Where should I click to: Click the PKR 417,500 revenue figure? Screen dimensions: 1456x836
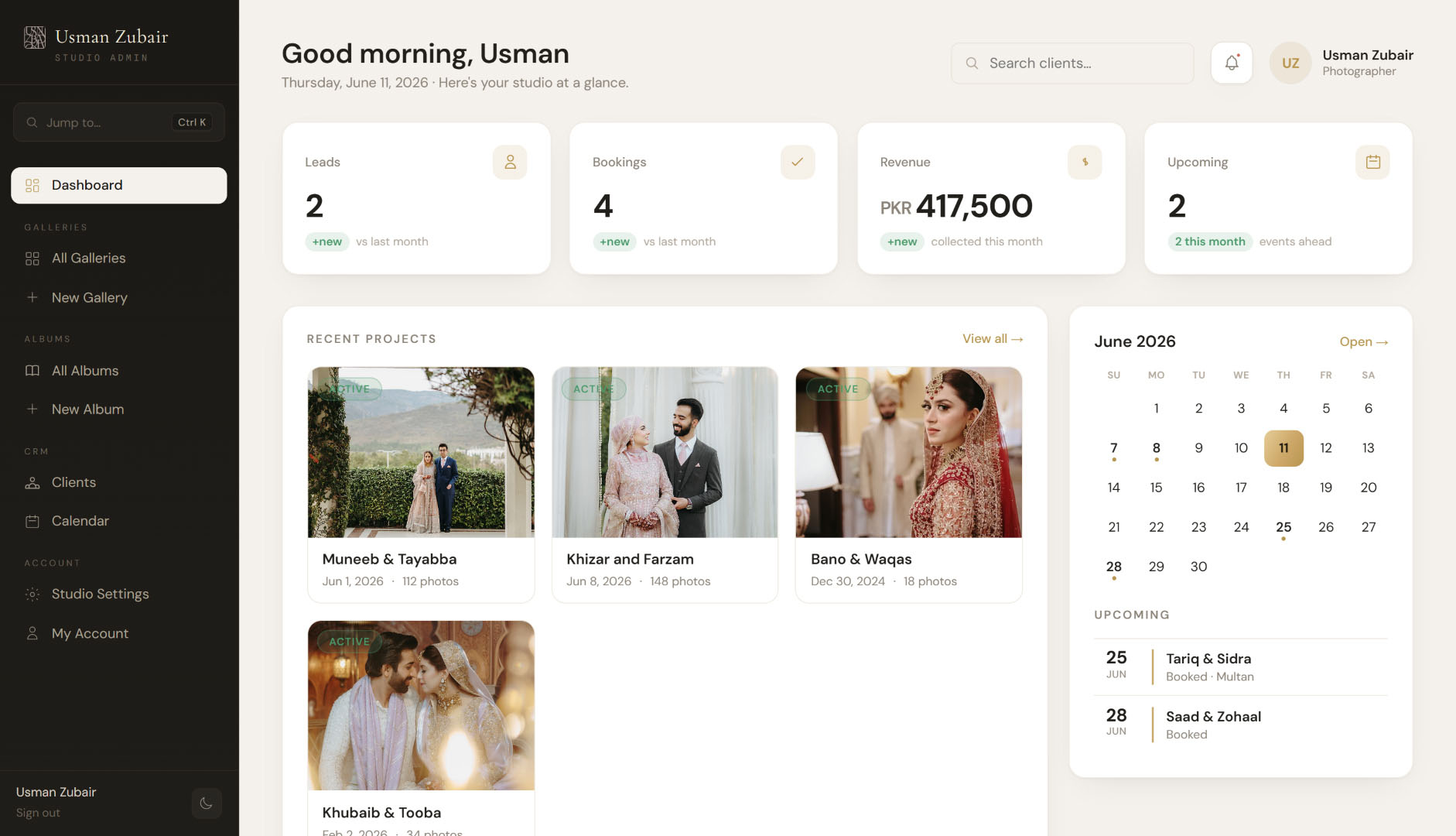[x=956, y=206]
